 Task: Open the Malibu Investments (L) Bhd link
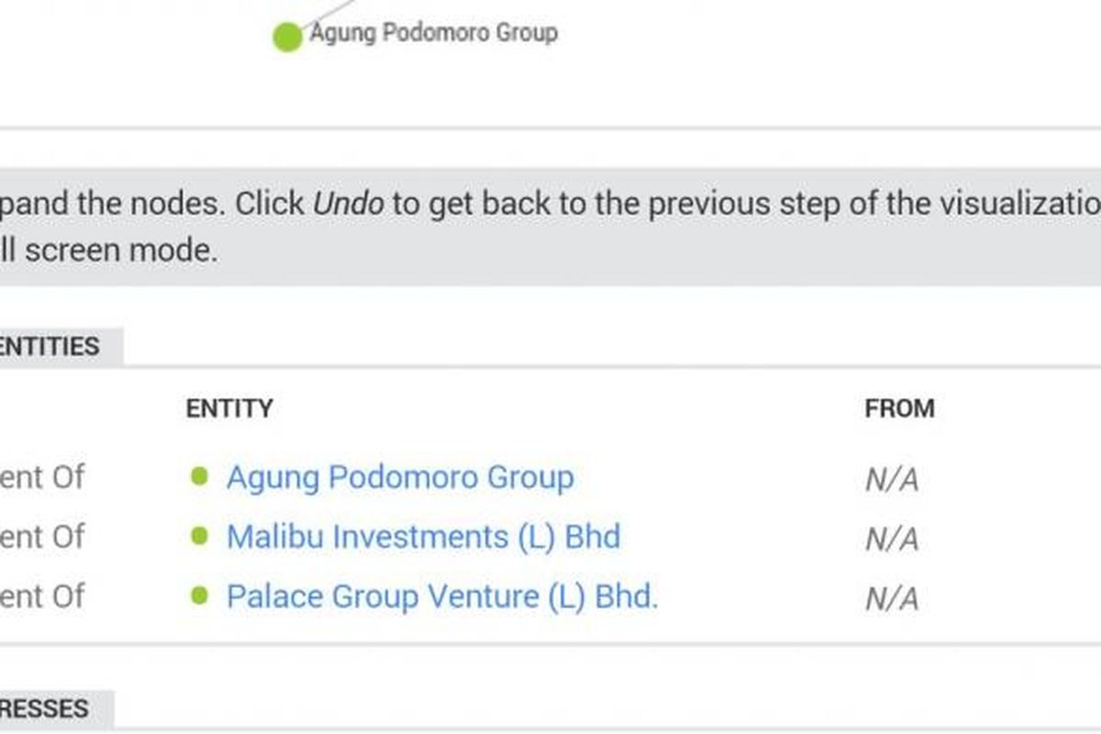pos(423,537)
